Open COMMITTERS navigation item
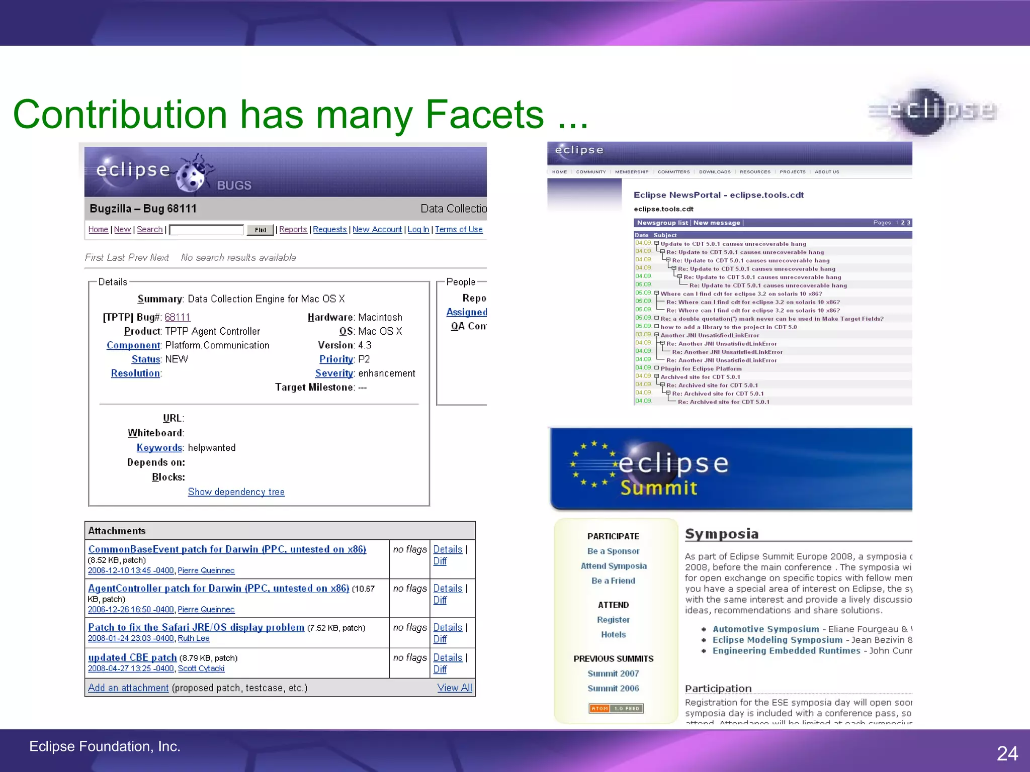1030x772 pixels. (x=674, y=172)
